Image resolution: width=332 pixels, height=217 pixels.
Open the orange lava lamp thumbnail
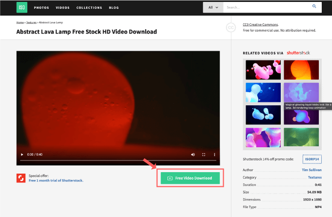(x=301, y=70)
